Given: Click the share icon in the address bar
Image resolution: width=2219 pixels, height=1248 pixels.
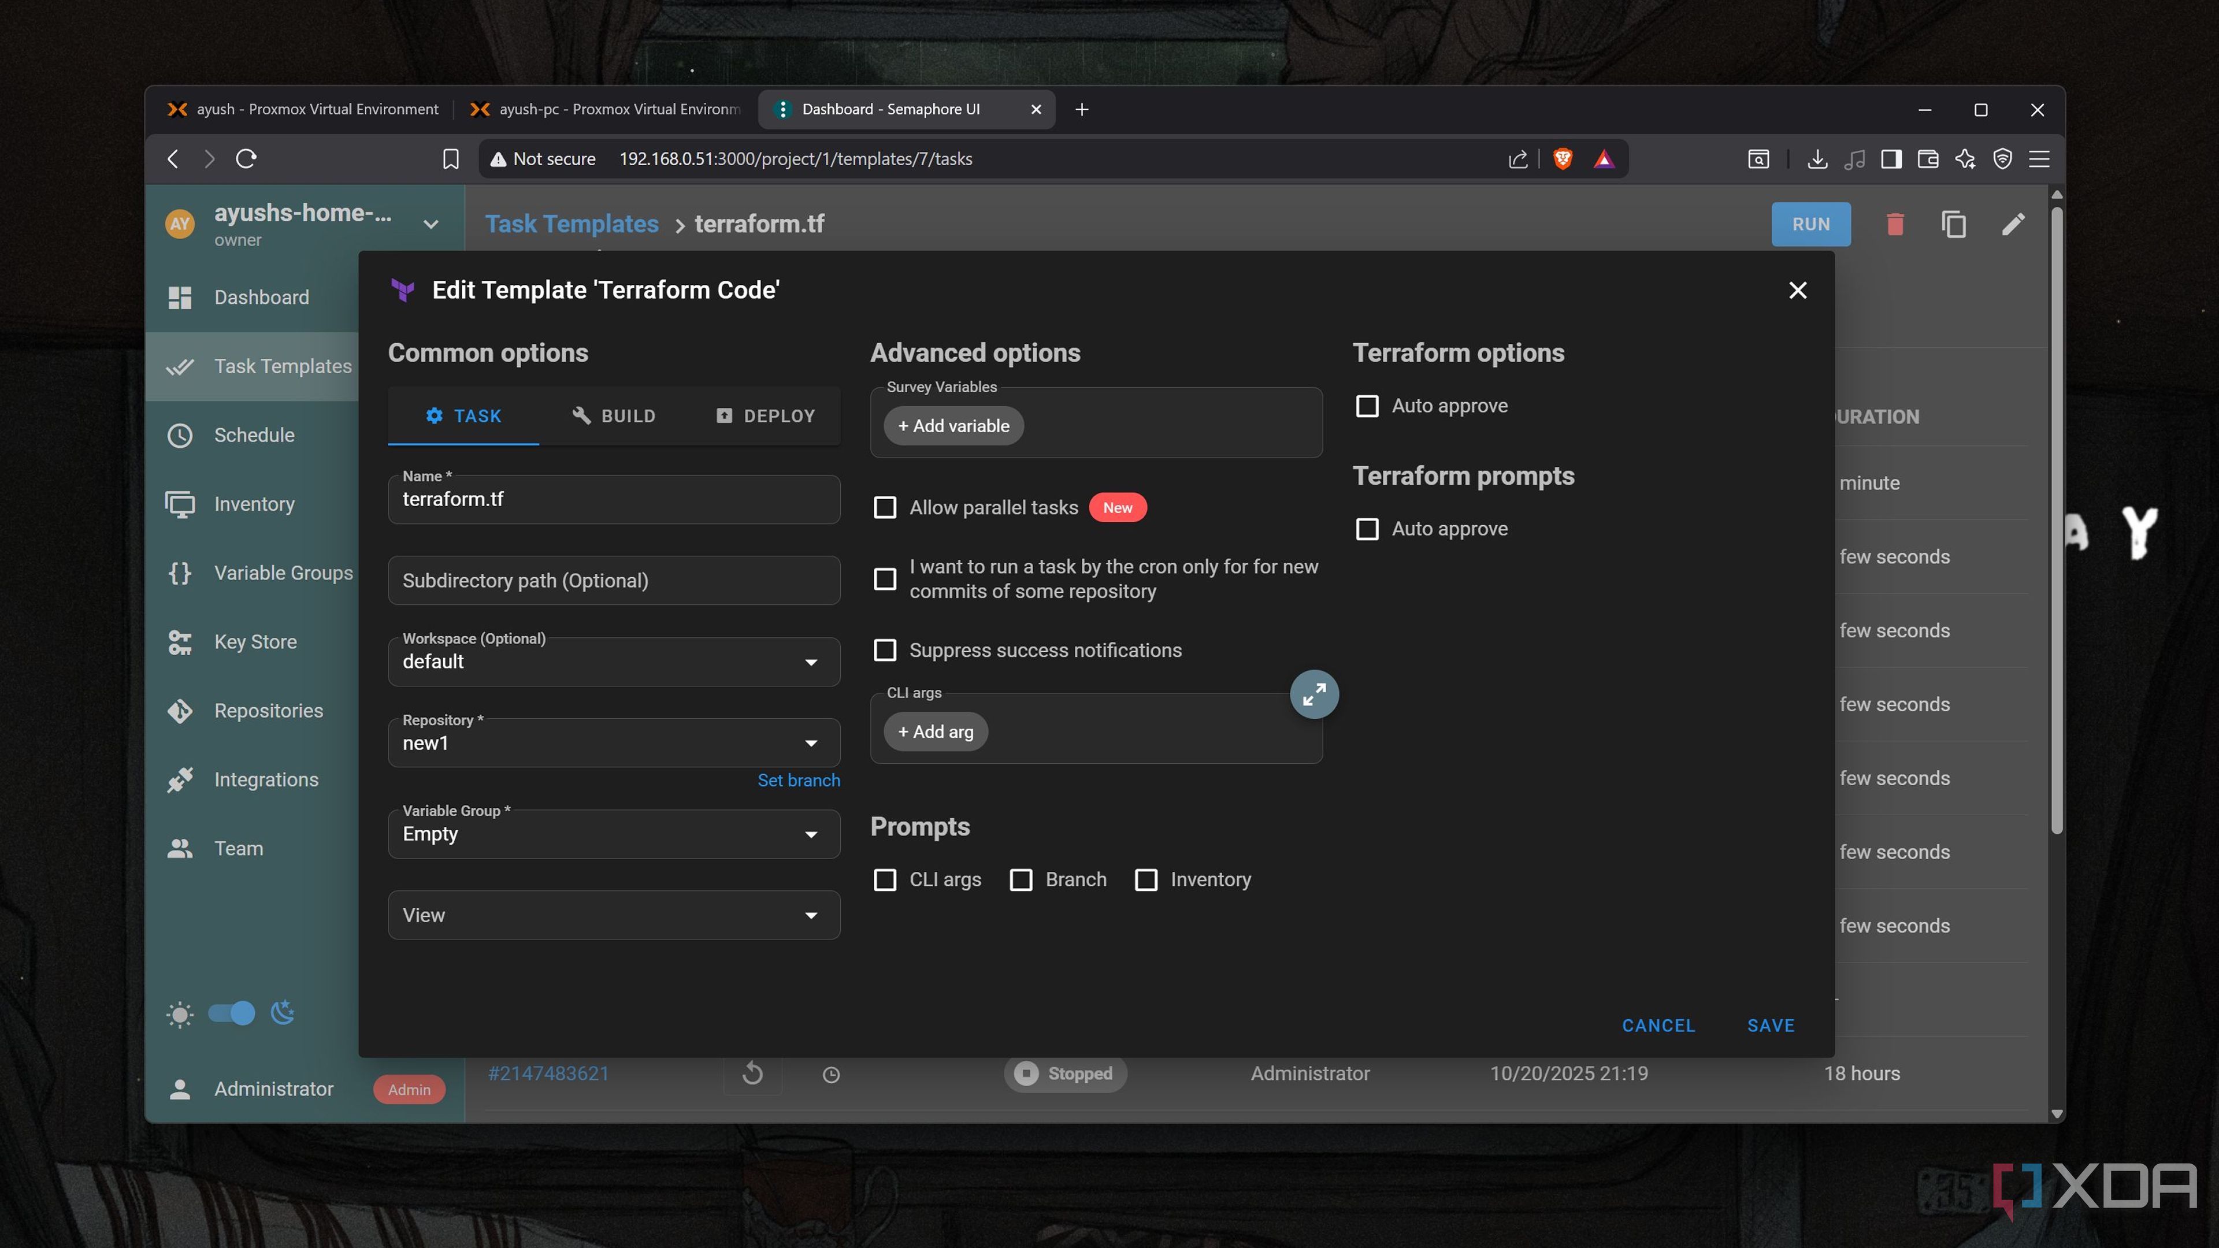Looking at the screenshot, I should click(x=1518, y=158).
